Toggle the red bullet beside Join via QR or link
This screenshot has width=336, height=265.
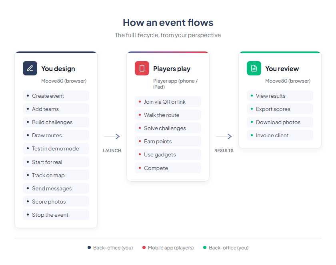tap(139, 102)
